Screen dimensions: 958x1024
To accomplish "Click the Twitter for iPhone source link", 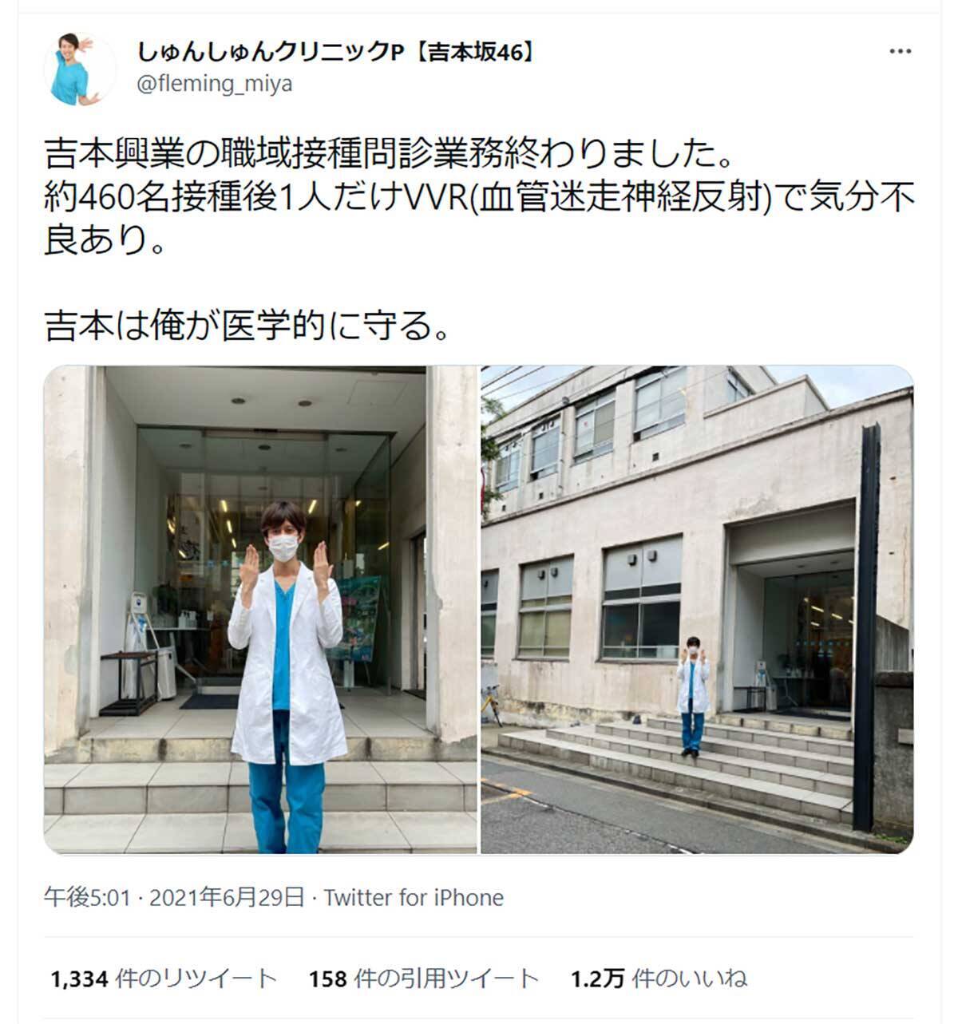I will [414, 898].
